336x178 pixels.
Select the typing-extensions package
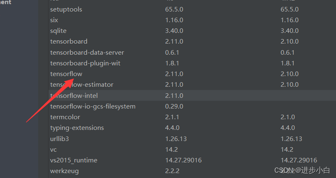tap(77, 128)
